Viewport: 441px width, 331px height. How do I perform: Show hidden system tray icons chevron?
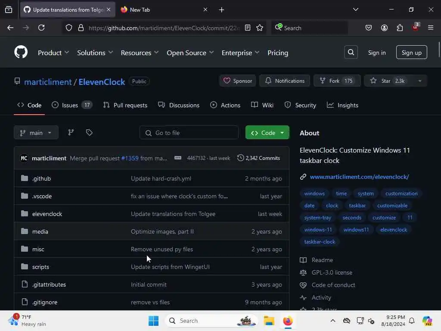[333, 321]
